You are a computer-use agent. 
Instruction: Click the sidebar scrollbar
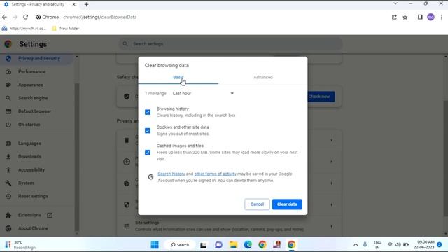(76, 157)
